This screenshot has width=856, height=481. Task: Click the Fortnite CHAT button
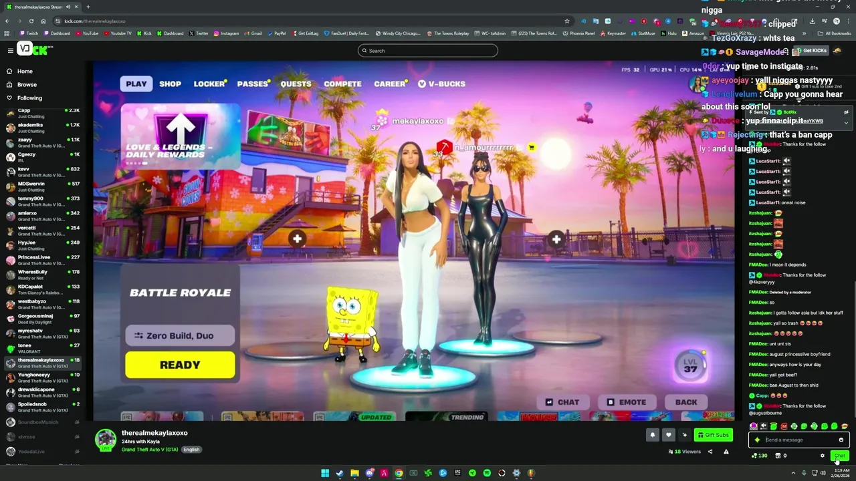(562, 402)
